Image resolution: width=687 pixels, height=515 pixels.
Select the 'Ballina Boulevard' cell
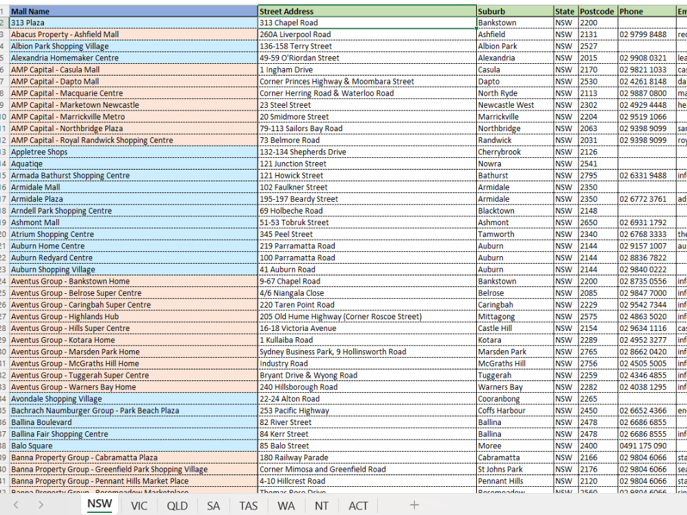[134, 422]
